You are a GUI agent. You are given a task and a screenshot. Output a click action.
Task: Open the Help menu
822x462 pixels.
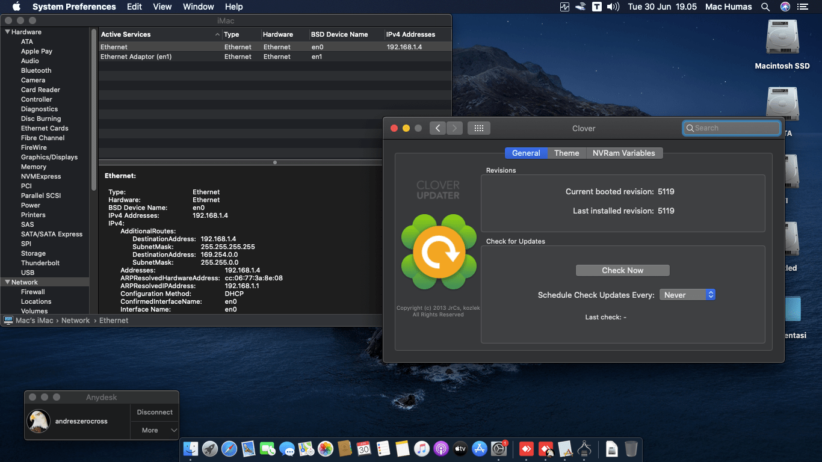(234, 7)
